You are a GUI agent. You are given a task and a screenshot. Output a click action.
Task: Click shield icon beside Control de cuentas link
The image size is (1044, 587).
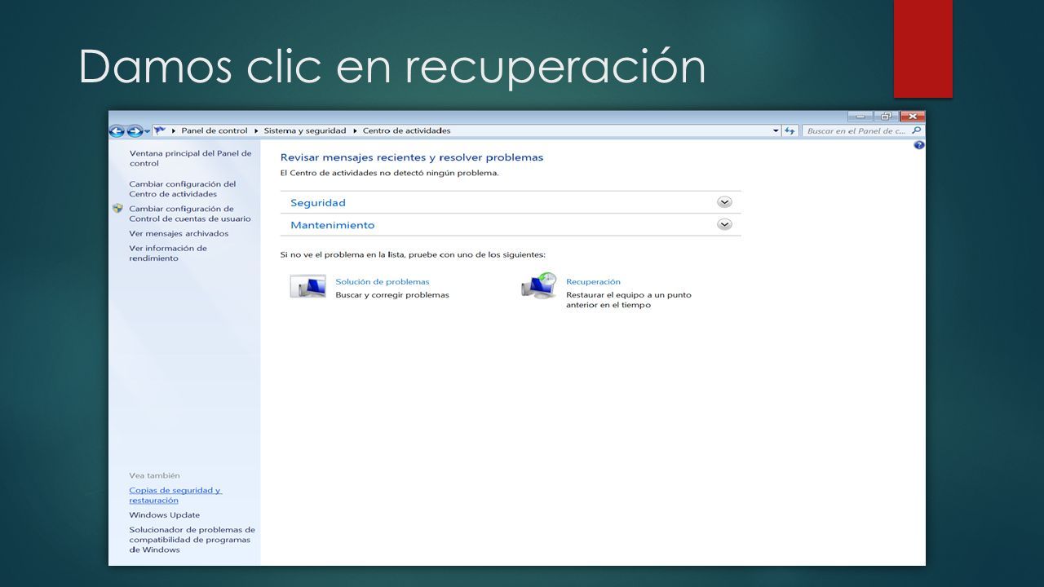[x=117, y=209]
